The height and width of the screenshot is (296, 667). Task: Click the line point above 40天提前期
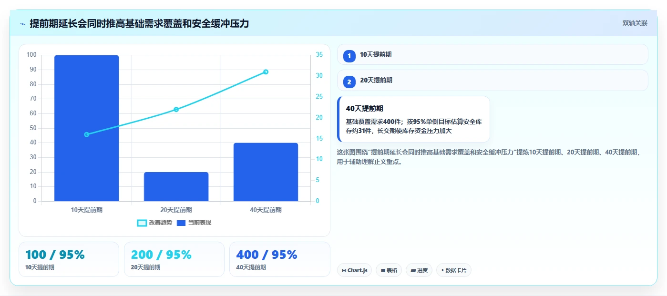coord(266,72)
